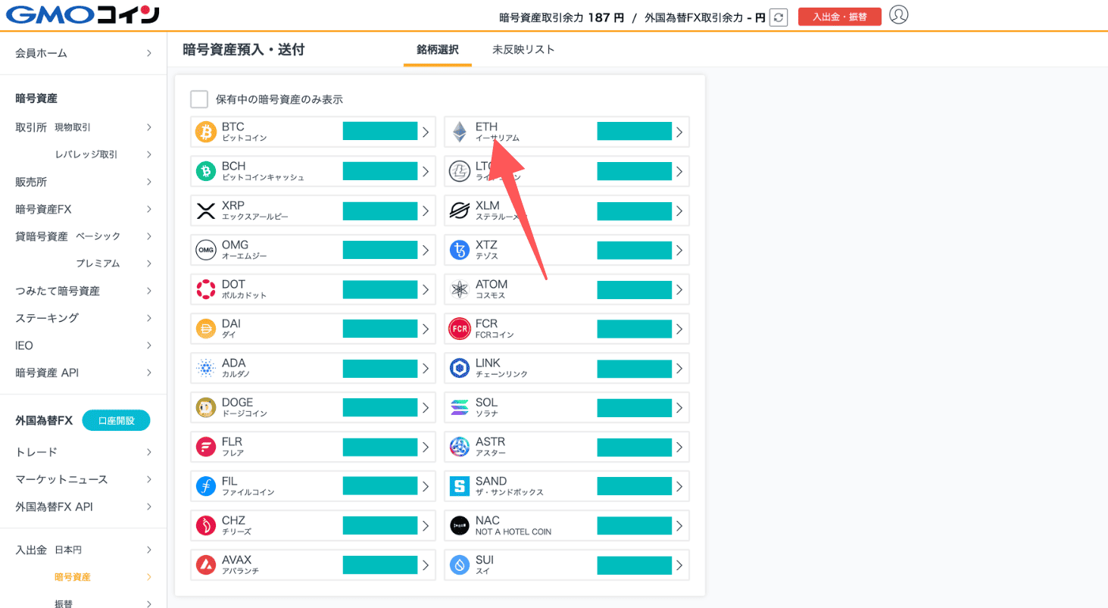The image size is (1108, 608).
Task: Enable 保有中の暗号資産のみ表示 checkbox
Action: tap(199, 99)
